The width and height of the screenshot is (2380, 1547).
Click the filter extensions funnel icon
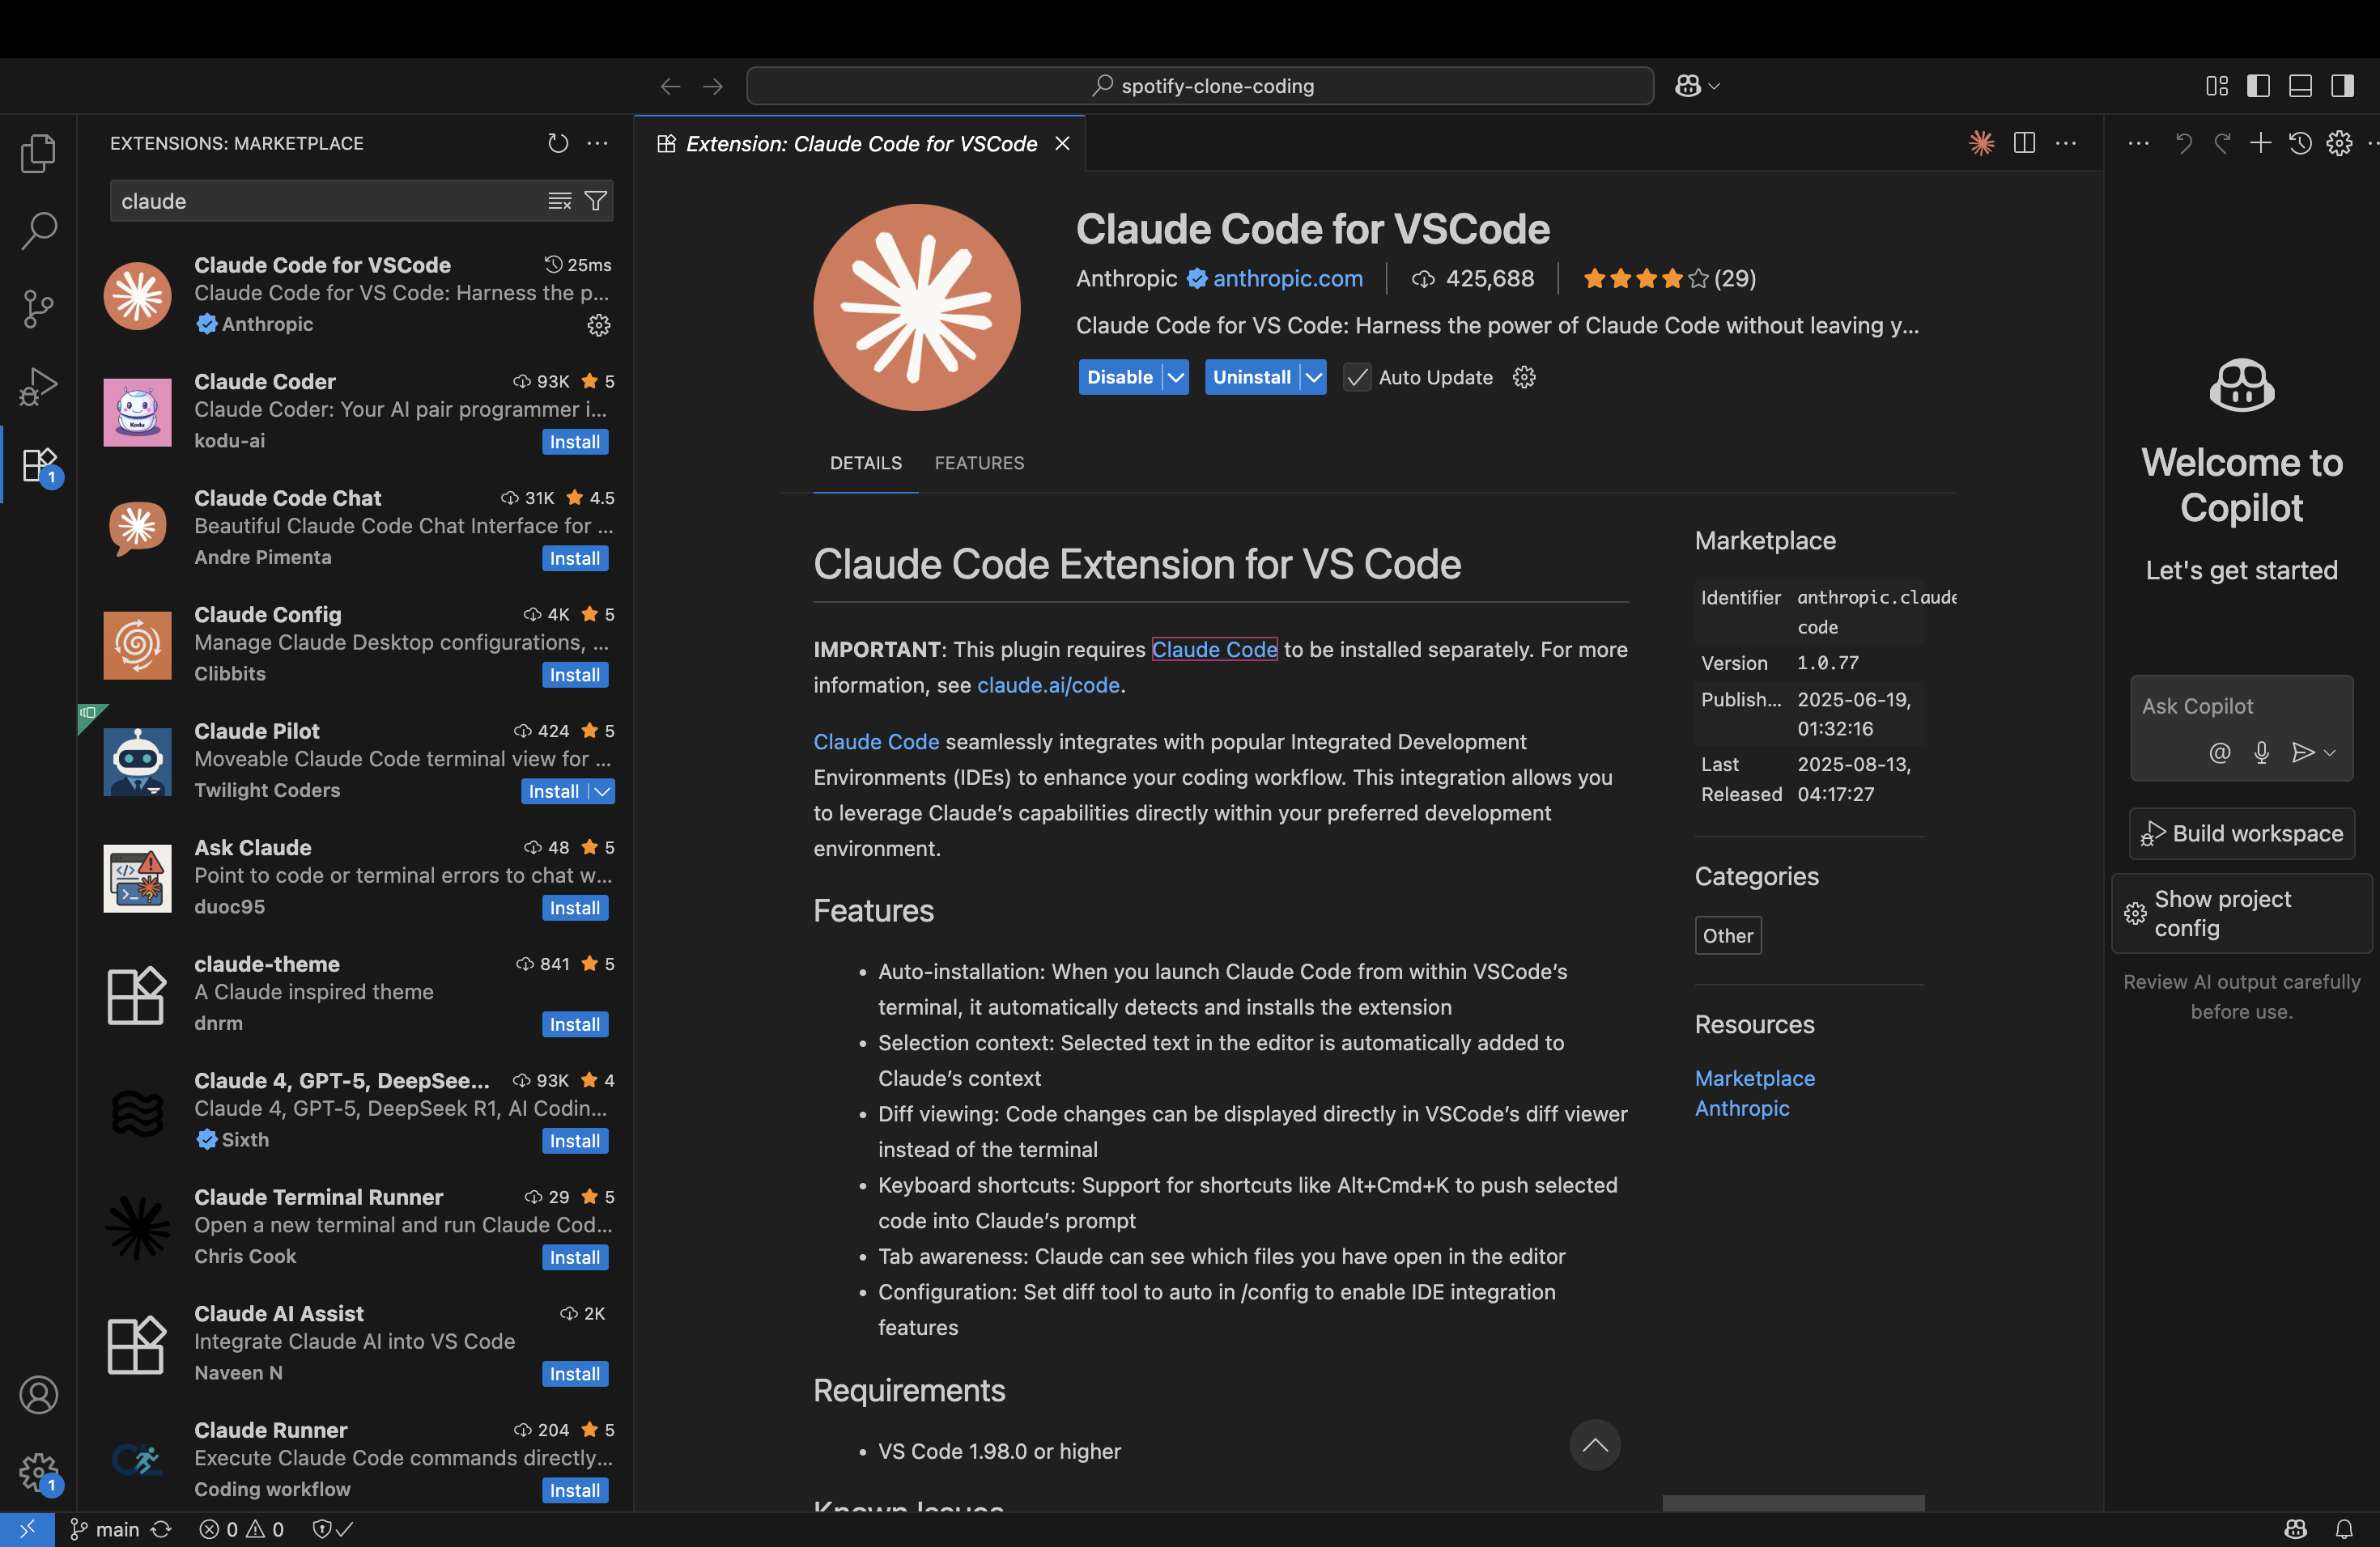596,201
